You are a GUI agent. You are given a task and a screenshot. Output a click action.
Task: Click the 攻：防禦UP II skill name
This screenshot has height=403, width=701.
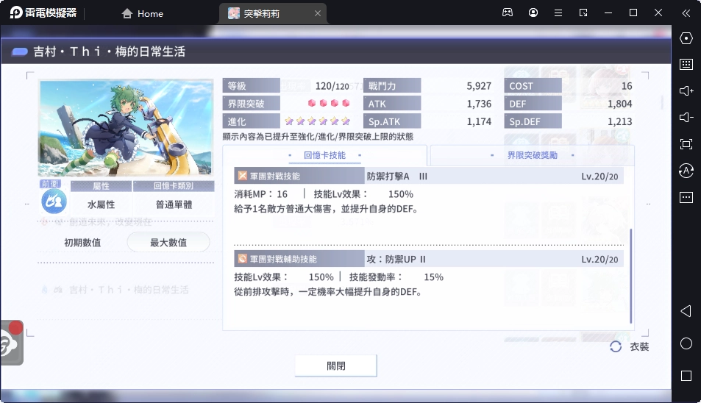click(396, 259)
